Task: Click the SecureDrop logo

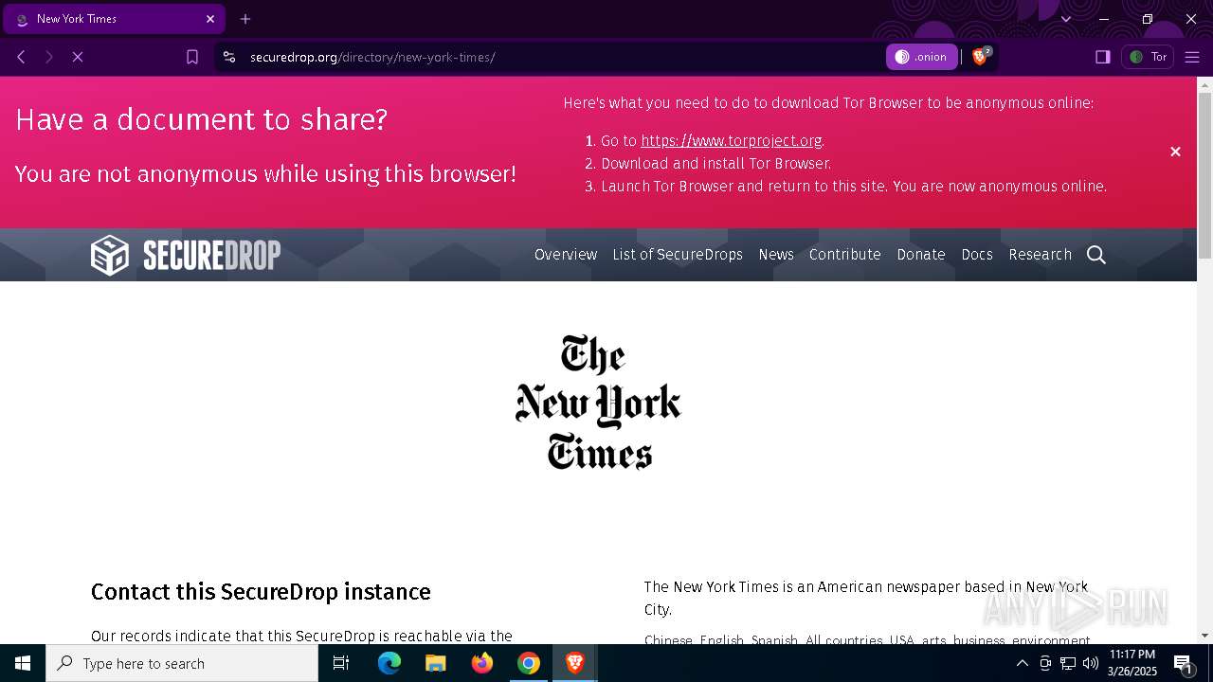Action: pyautogui.click(x=186, y=255)
